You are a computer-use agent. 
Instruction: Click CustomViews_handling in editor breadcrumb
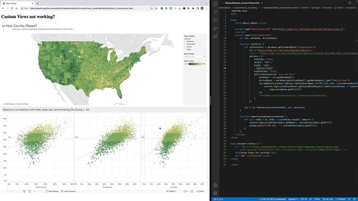coord(244,7)
